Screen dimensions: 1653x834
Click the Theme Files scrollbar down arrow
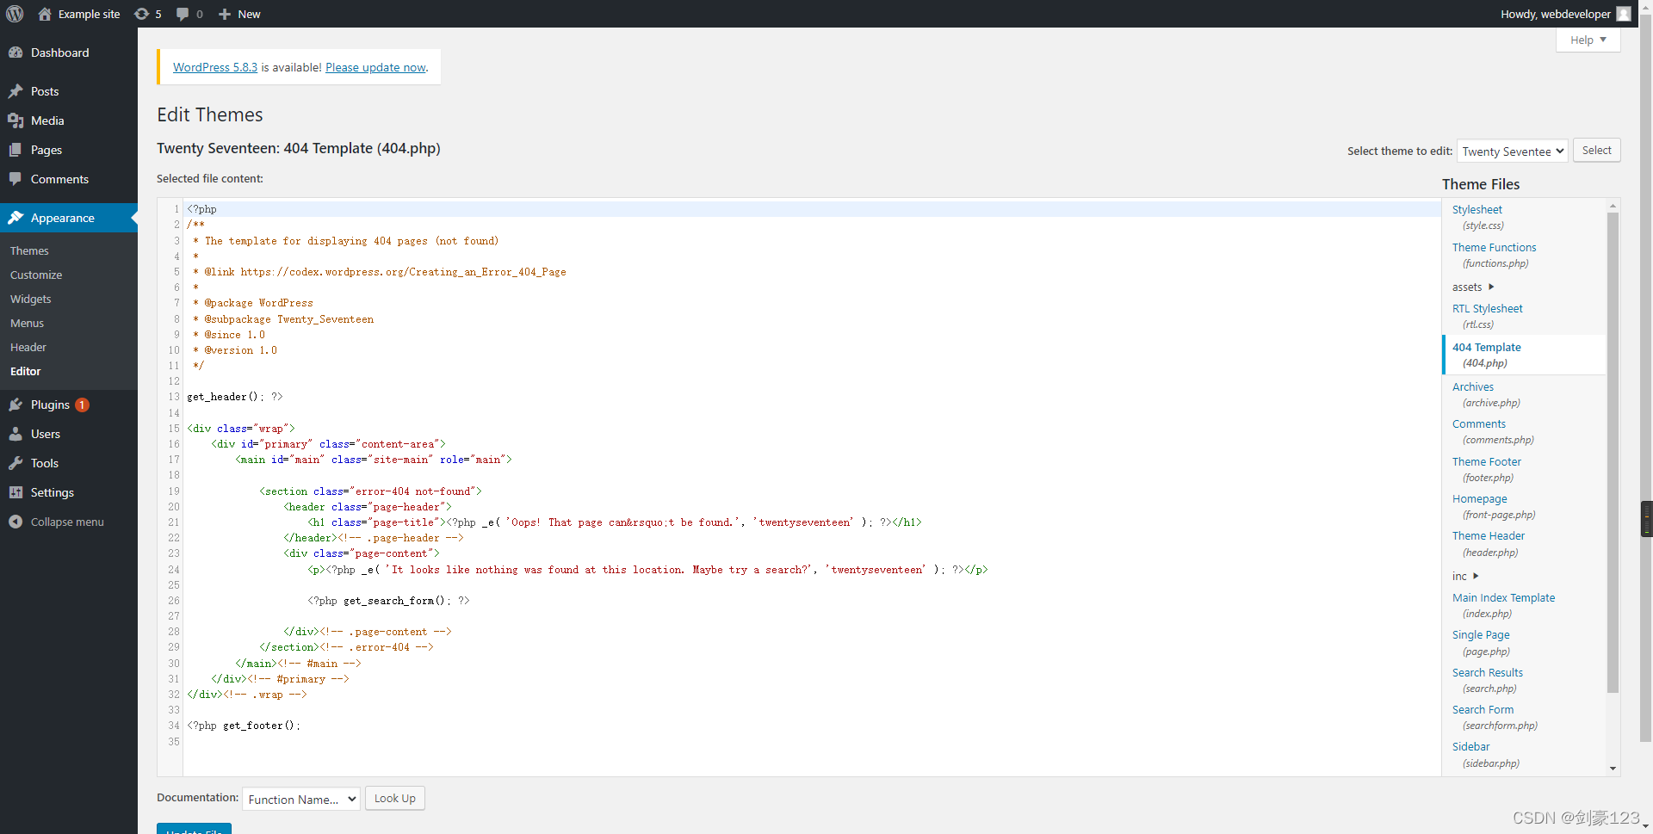point(1613,769)
